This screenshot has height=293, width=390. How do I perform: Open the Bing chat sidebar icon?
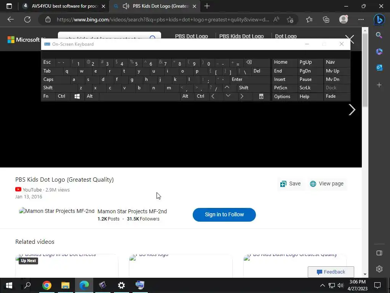379,19
